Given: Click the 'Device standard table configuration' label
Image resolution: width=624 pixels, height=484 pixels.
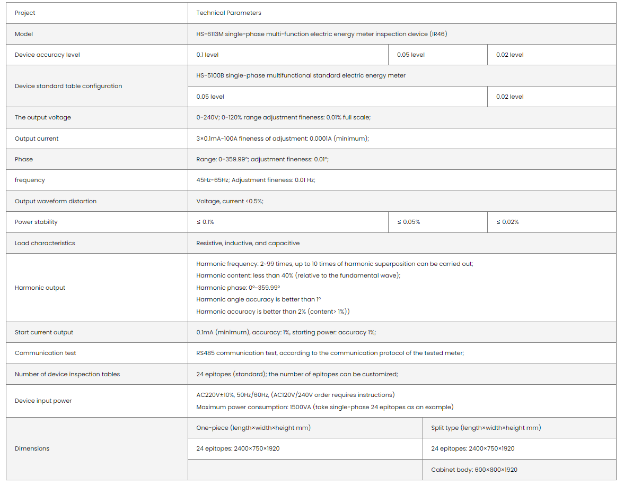Looking at the screenshot, I should point(68,86).
